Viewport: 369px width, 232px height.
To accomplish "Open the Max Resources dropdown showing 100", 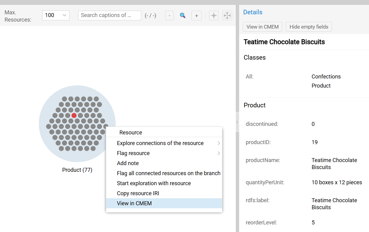I will tap(56, 15).
